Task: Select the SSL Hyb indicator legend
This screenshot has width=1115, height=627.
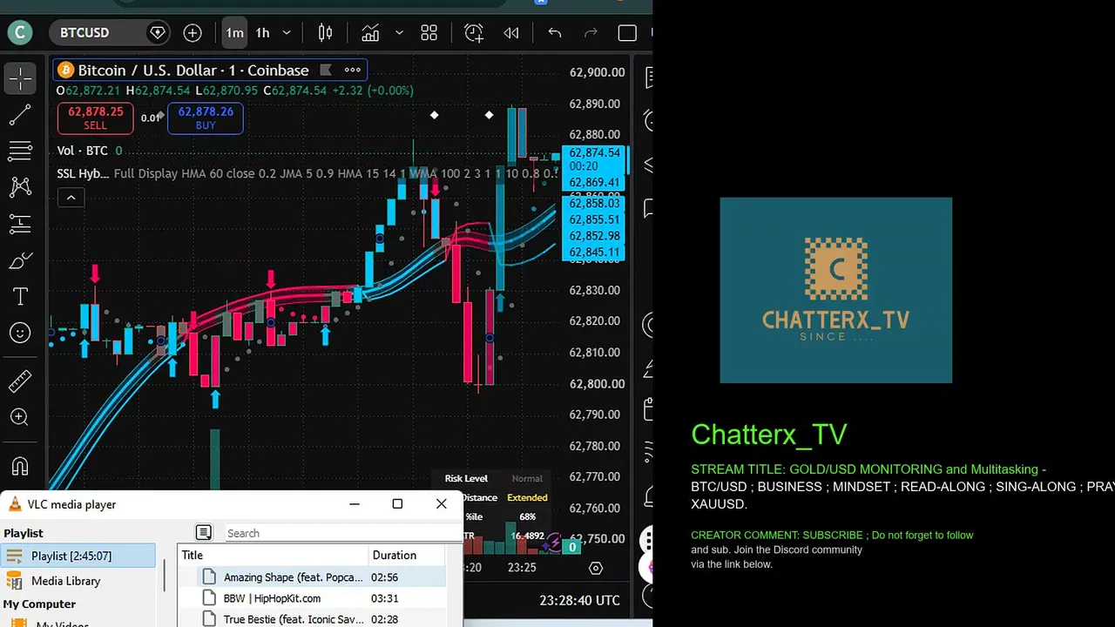Action: 83,173
